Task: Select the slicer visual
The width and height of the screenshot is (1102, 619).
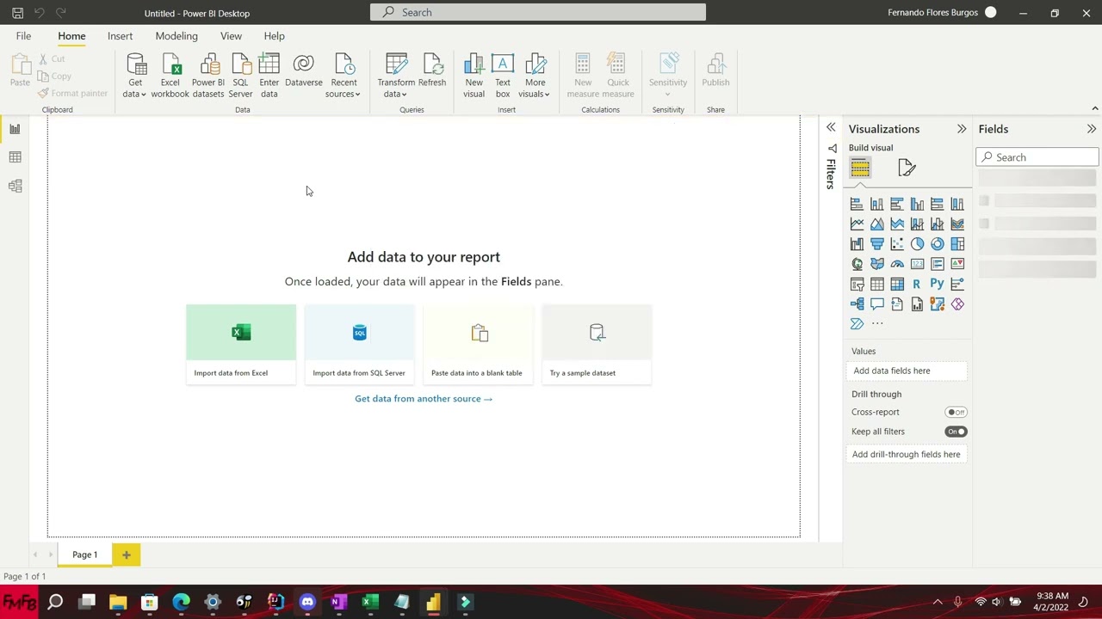Action: click(x=857, y=284)
